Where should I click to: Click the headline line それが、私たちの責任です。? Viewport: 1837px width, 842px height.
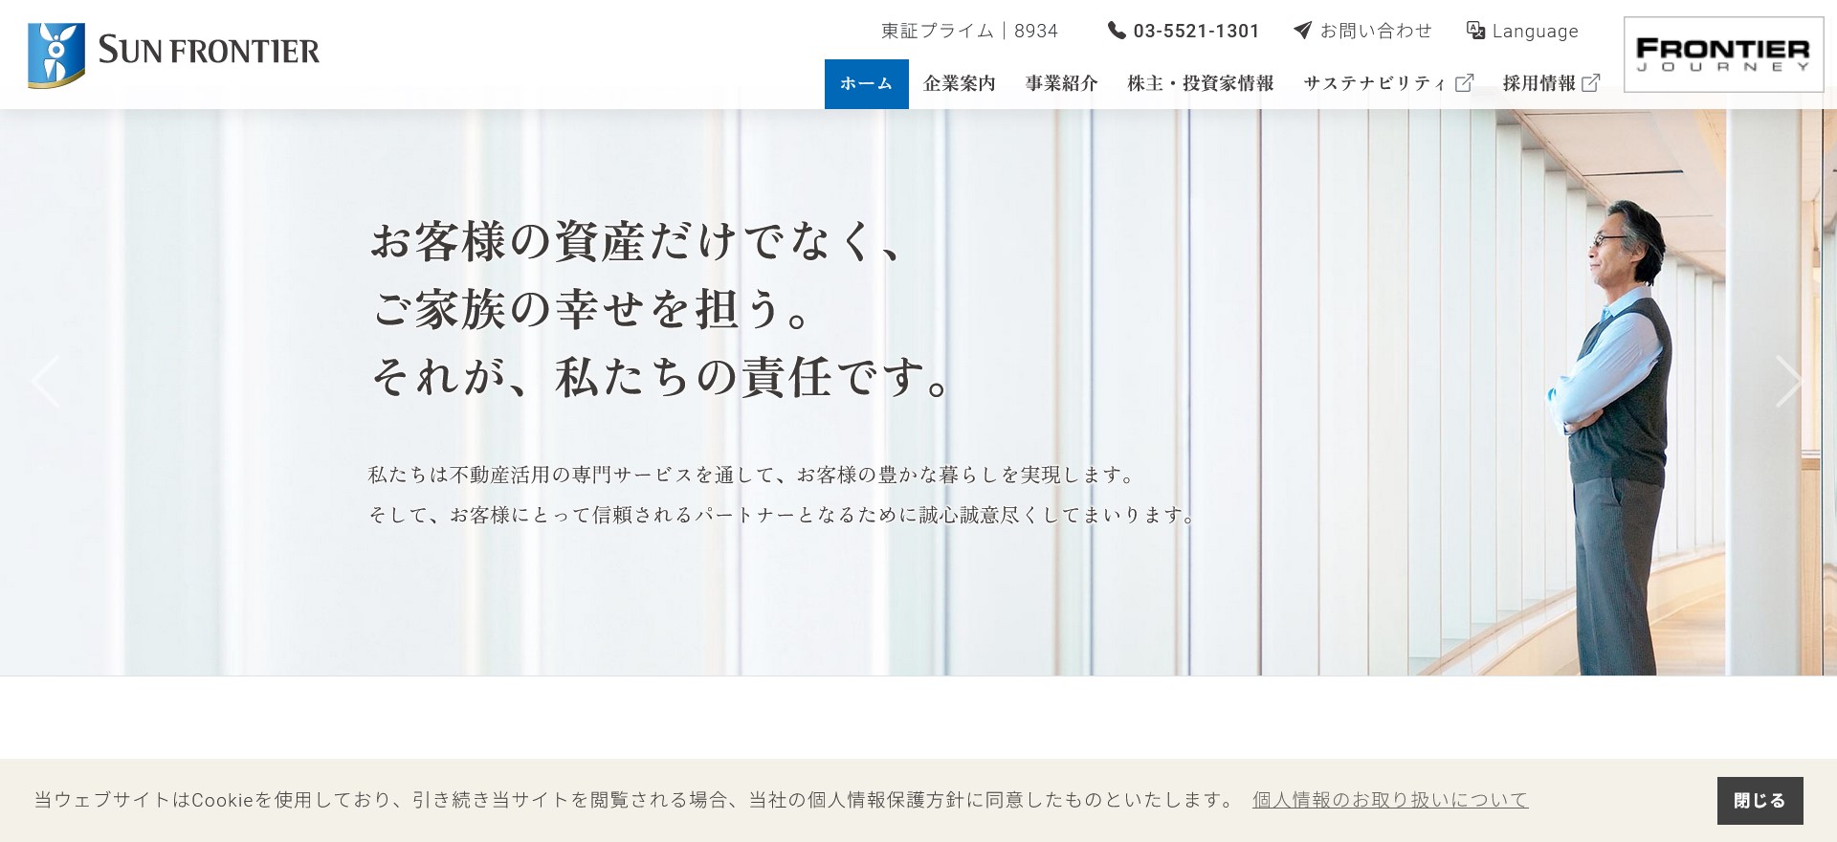point(661,377)
